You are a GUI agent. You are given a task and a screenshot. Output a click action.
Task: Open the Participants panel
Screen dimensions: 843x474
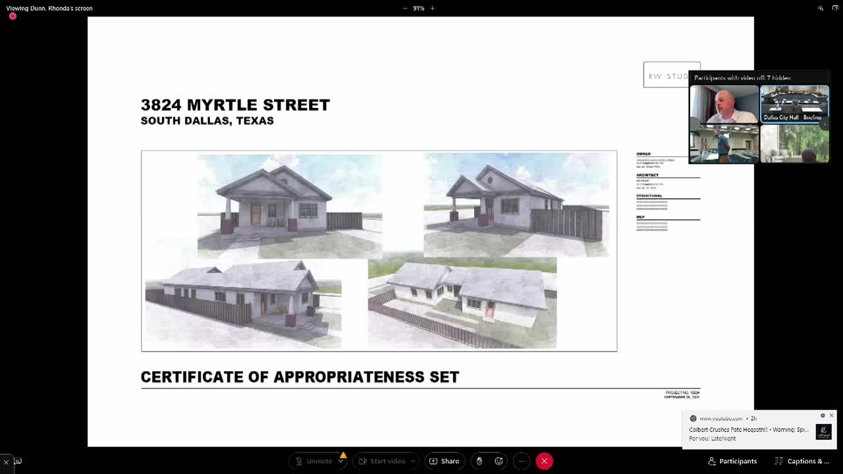point(732,461)
